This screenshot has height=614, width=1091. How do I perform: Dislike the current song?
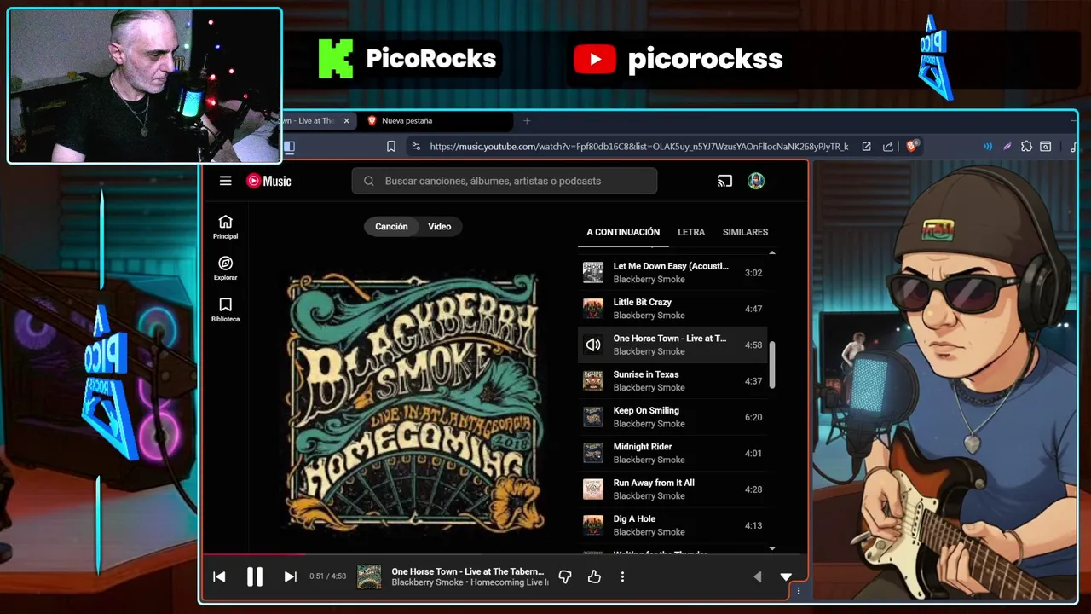[564, 577]
